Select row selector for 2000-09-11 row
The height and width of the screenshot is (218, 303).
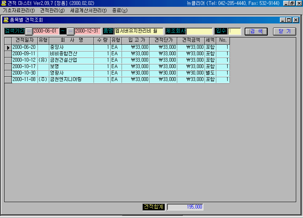(x=8, y=54)
